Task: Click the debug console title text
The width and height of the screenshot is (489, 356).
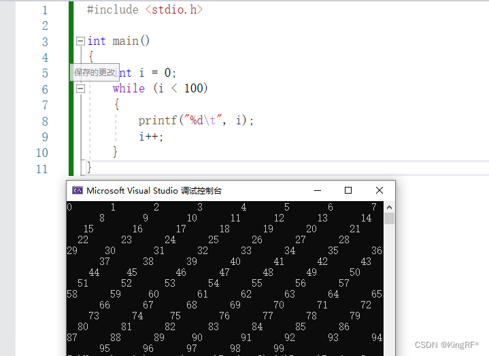Action: [x=154, y=191]
